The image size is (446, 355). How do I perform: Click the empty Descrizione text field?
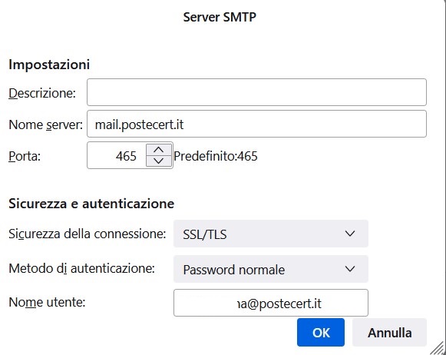(256, 92)
